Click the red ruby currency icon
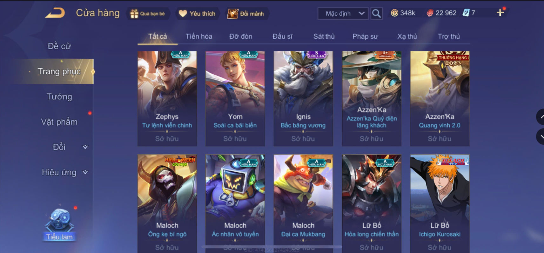The height and width of the screenshot is (253, 544). 430,13
